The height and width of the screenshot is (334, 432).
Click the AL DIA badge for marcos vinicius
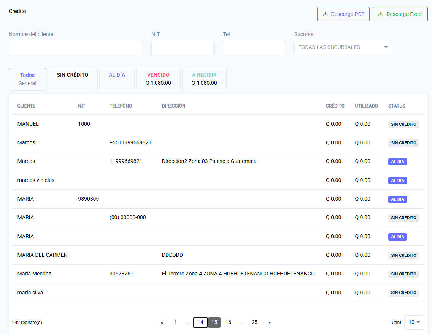click(397, 180)
